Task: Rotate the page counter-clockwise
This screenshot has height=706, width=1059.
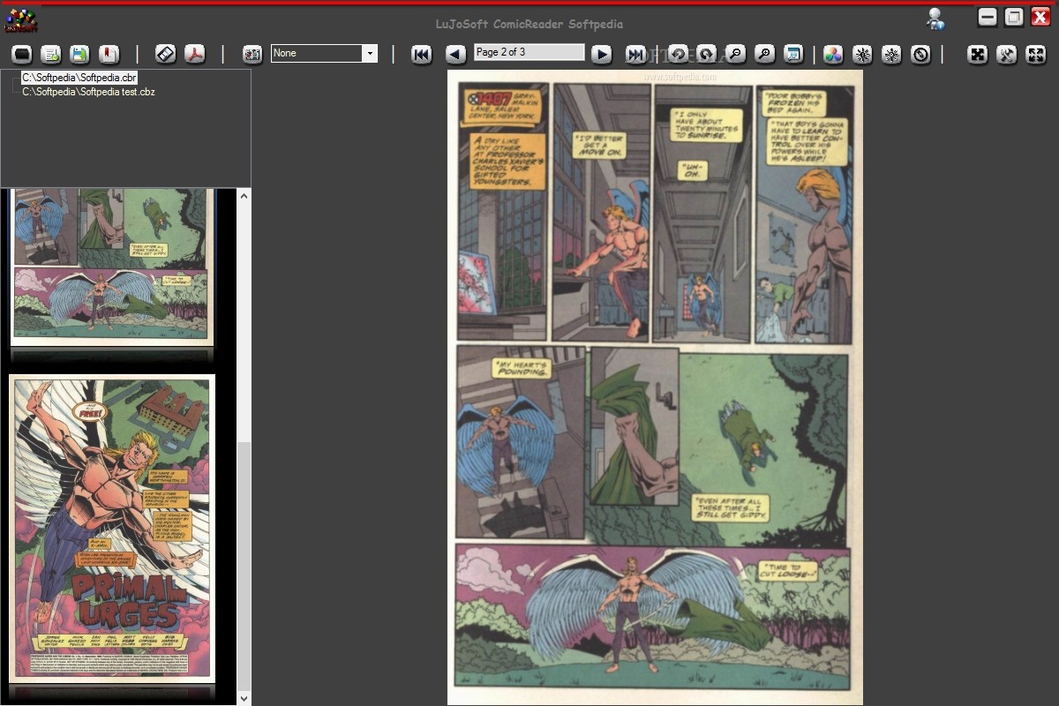Action: [x=678, y=54]
